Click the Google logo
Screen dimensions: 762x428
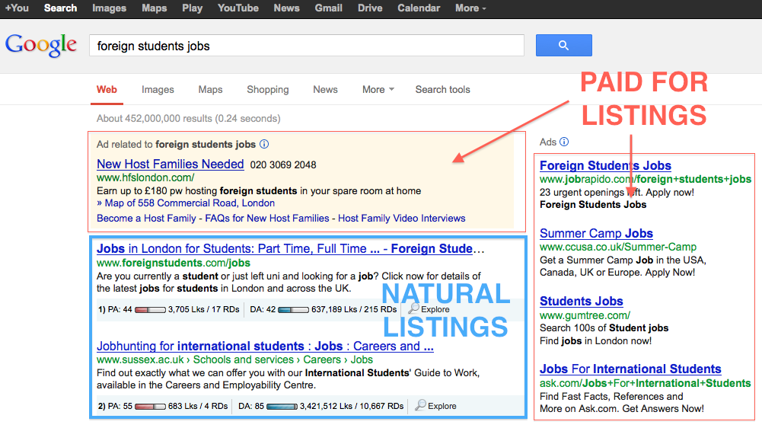click(41, 45)
